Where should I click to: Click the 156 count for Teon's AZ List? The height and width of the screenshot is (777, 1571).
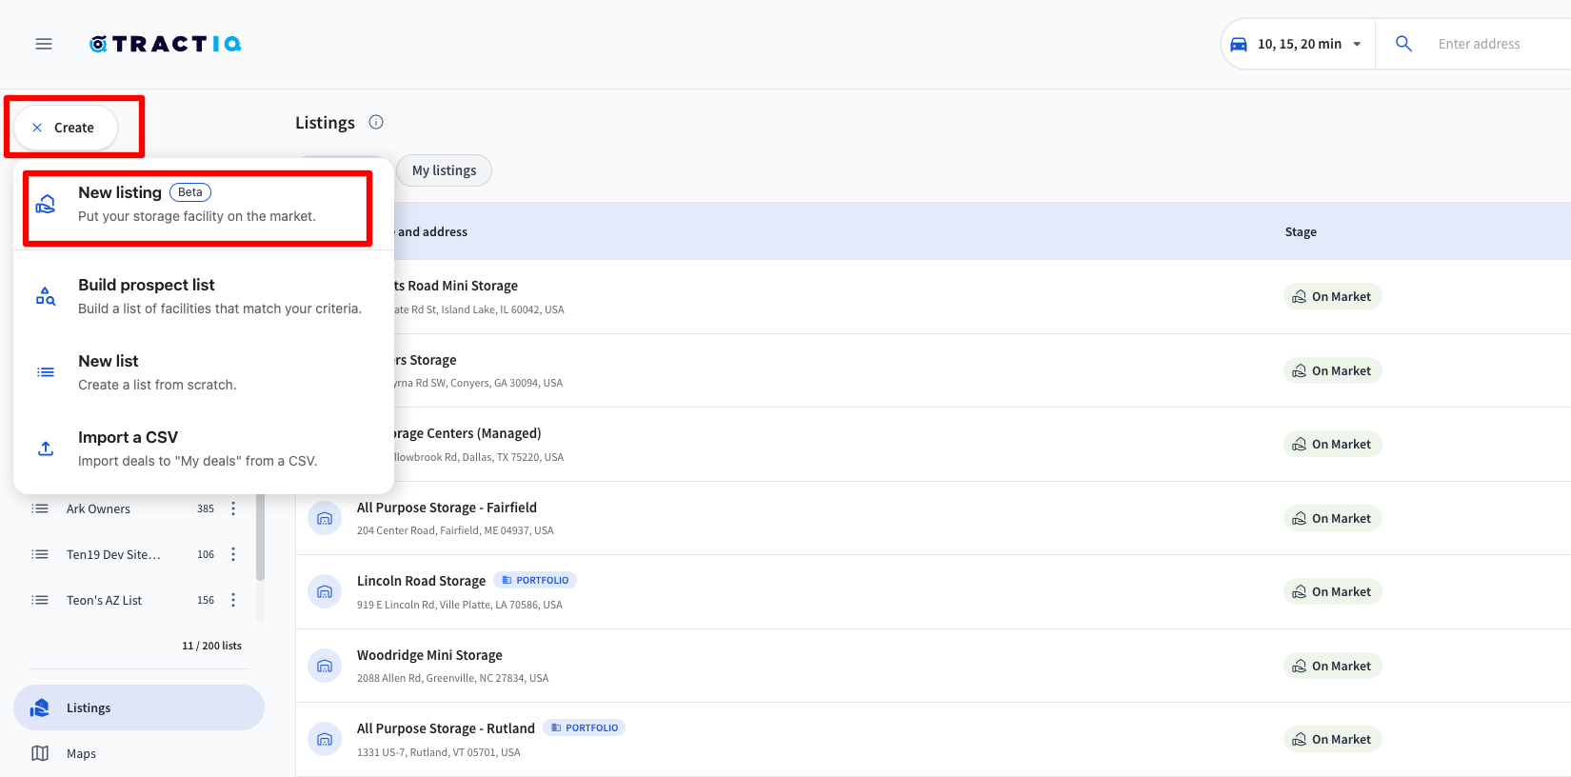click(206, 600)
